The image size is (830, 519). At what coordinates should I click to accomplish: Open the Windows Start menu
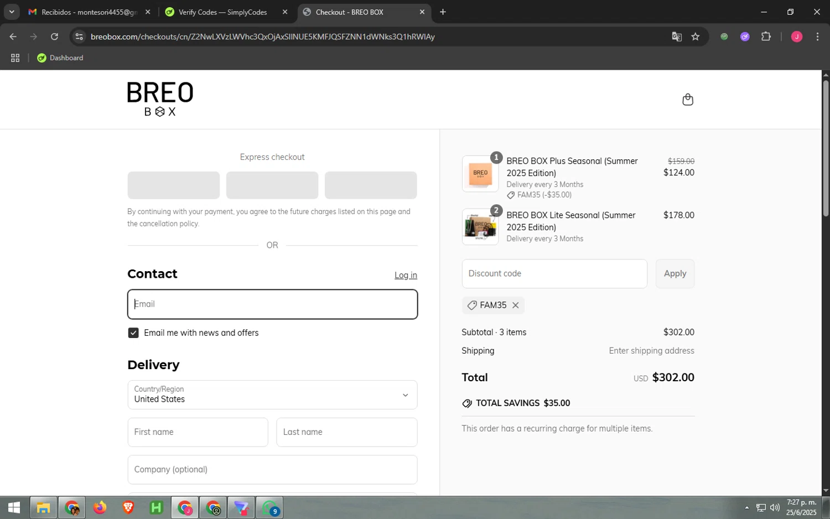coord(14,507)
